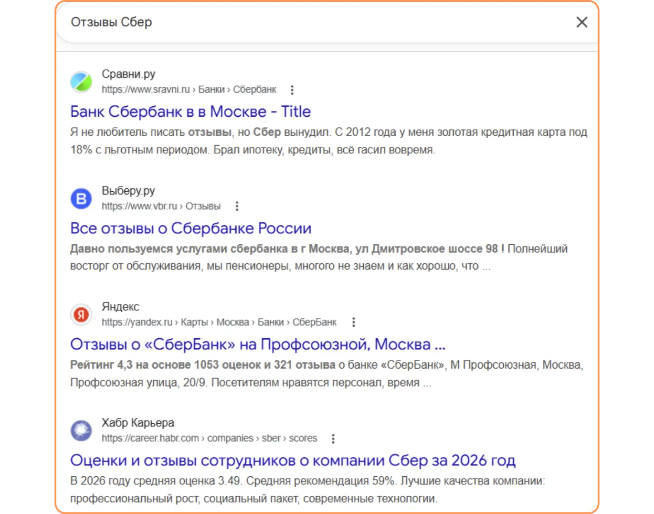The height and width of the screenshot is (514, 654).
Task: Open the three-dot menu for the Яндекс result
Action: (x=353, y=322)
